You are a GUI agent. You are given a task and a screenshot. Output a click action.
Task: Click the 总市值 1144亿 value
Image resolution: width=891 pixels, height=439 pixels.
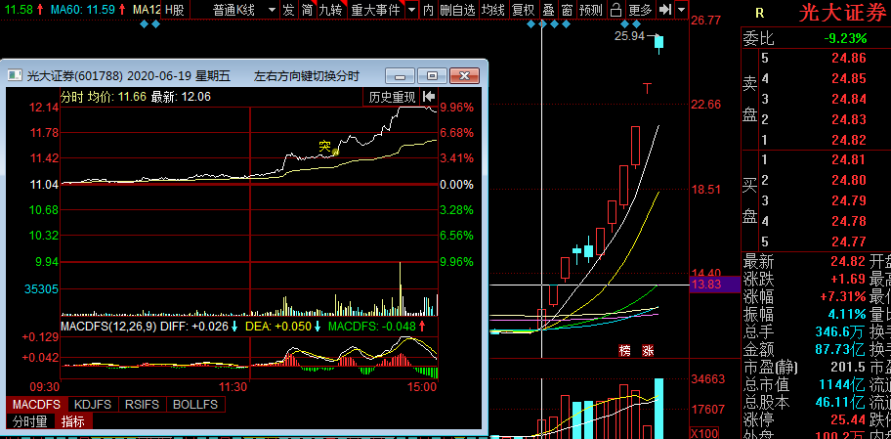tap(843, 384)
